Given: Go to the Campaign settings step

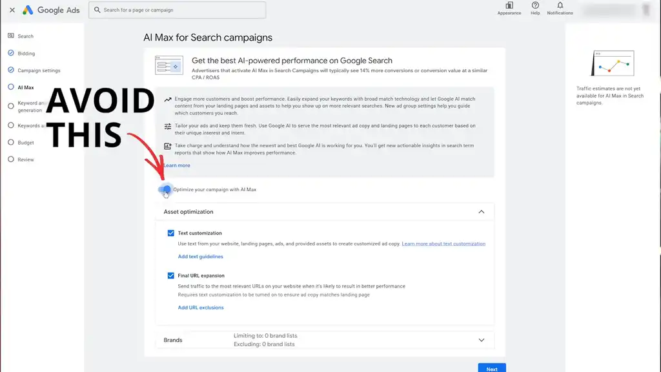Looking at the screenshot, I should [39, 70].
